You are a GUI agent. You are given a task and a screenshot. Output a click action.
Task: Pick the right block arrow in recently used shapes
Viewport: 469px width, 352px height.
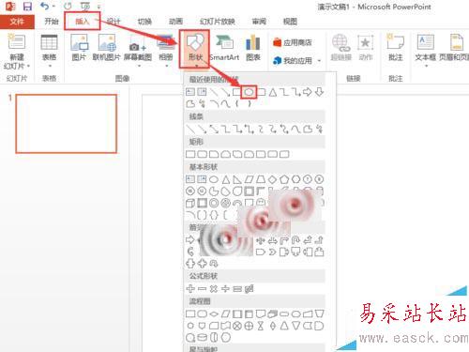(x=308, y=92)
